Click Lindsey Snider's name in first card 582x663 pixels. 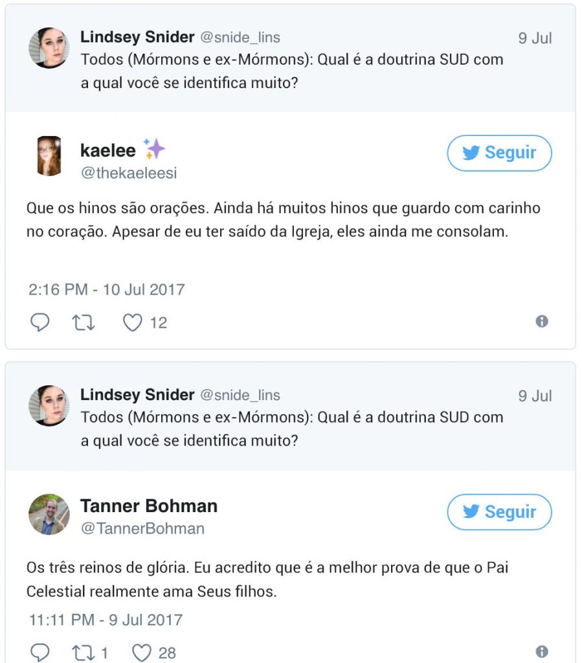pyautogui.click(x=137, y=38)
